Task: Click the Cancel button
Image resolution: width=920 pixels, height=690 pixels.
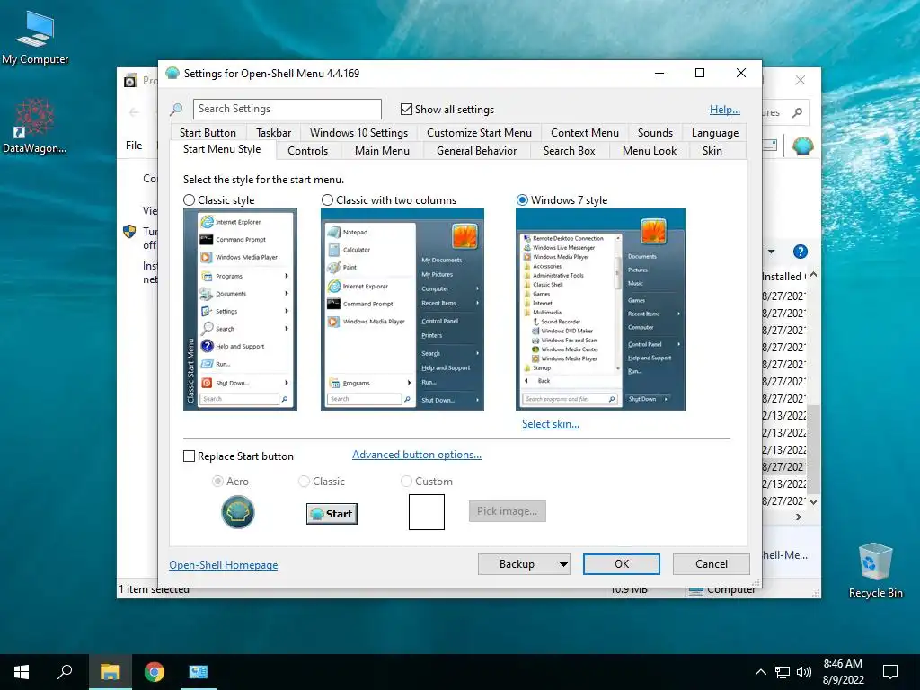Action: tap(712, 564)
